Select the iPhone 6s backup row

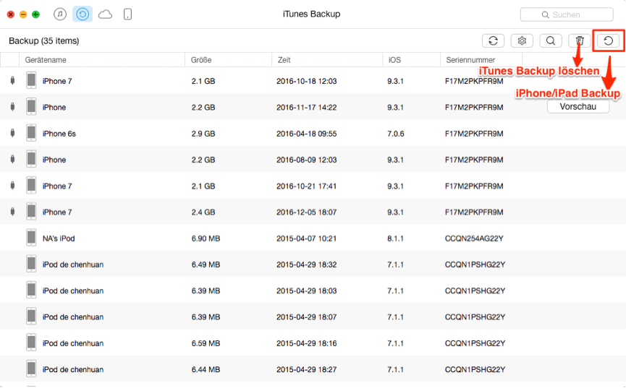point(313,134)
